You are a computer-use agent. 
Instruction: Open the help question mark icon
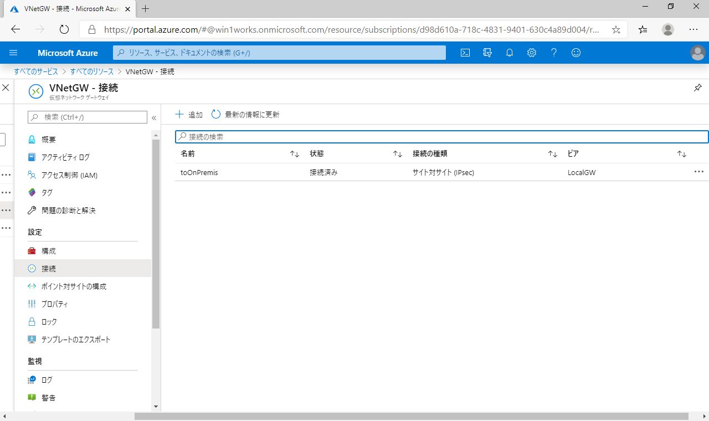(554, 53)
